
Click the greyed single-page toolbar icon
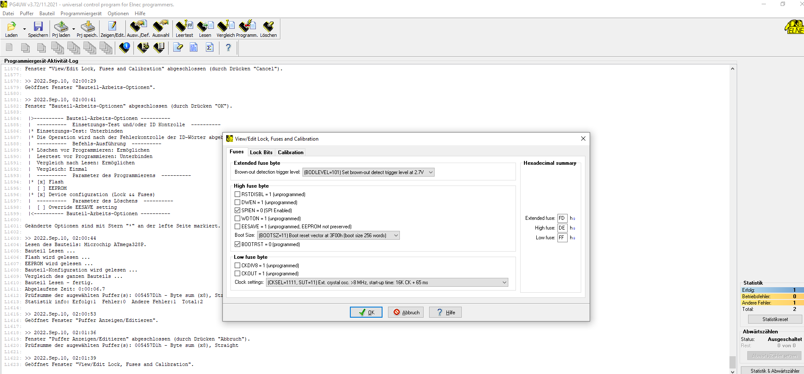click(x=9, y=47)
